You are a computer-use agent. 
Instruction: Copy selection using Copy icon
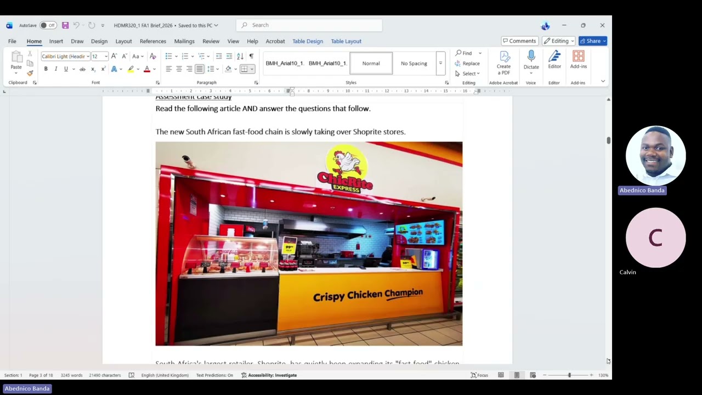[30, 64]
